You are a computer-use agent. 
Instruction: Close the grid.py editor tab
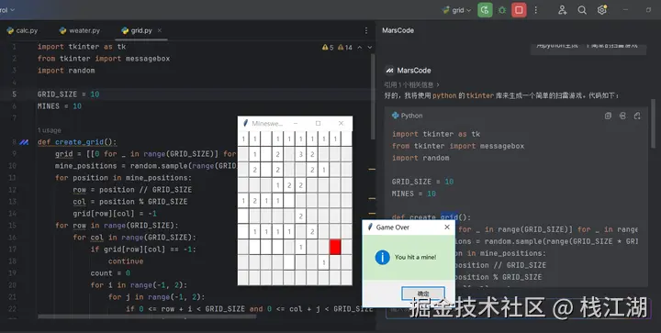click(160, 30)
